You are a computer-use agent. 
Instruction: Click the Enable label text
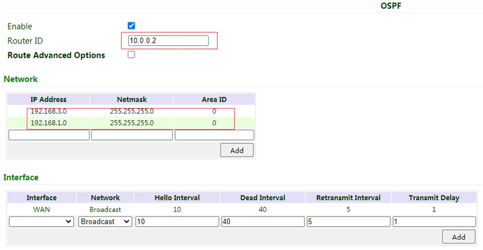[20, 26]
